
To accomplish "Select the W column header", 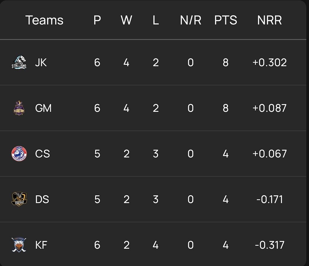I will (126, 20).
